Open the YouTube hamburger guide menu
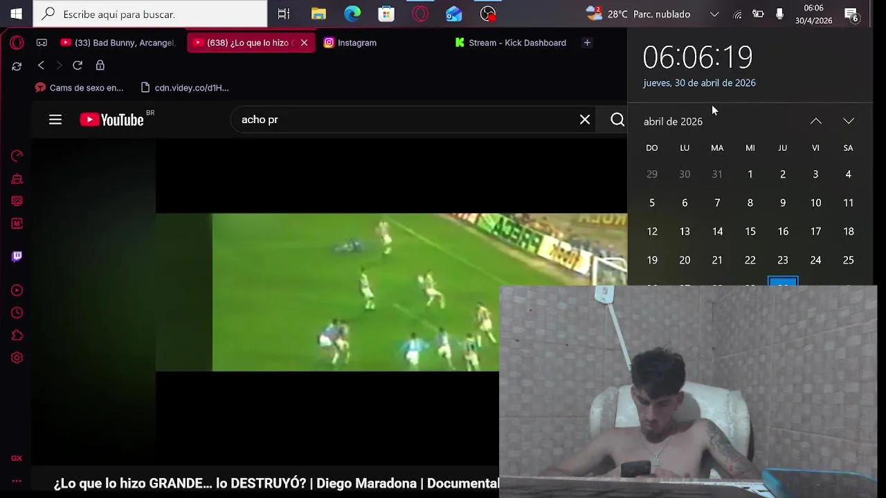Viewport: 886px width, 498px height. pos(55,120)
